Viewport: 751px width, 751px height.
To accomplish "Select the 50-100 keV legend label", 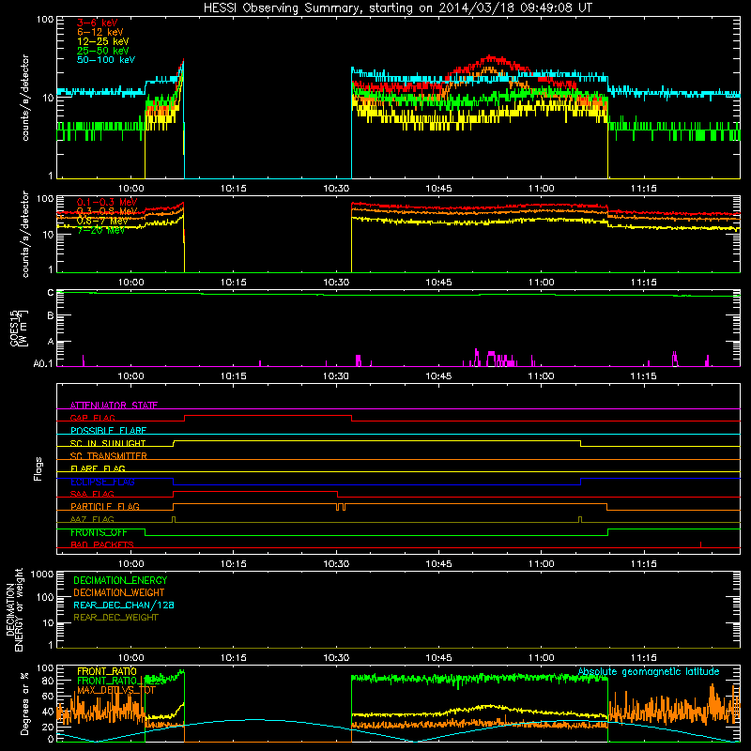I will click(x=106, y=60).
